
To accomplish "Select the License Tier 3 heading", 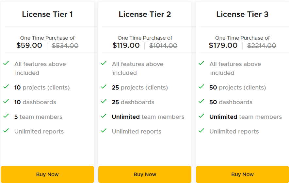I will point(242,14).
